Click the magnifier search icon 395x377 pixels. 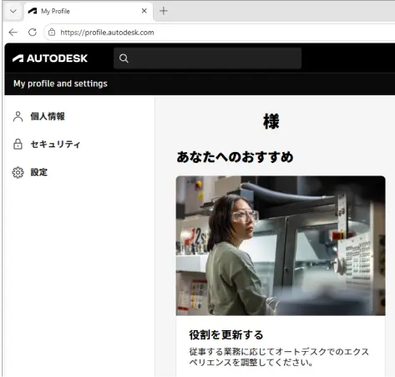124,59
